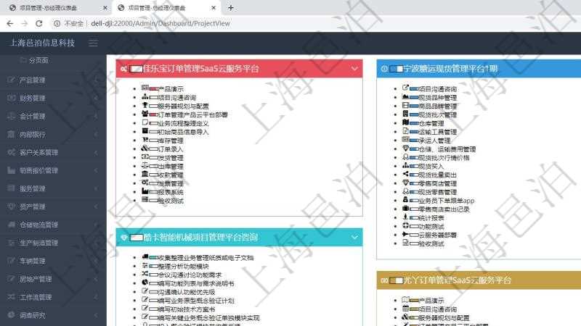Screen dimensions: 581x326
Task: Expand the 销售报价管理 sidebar menu
Action: point(49,170)
